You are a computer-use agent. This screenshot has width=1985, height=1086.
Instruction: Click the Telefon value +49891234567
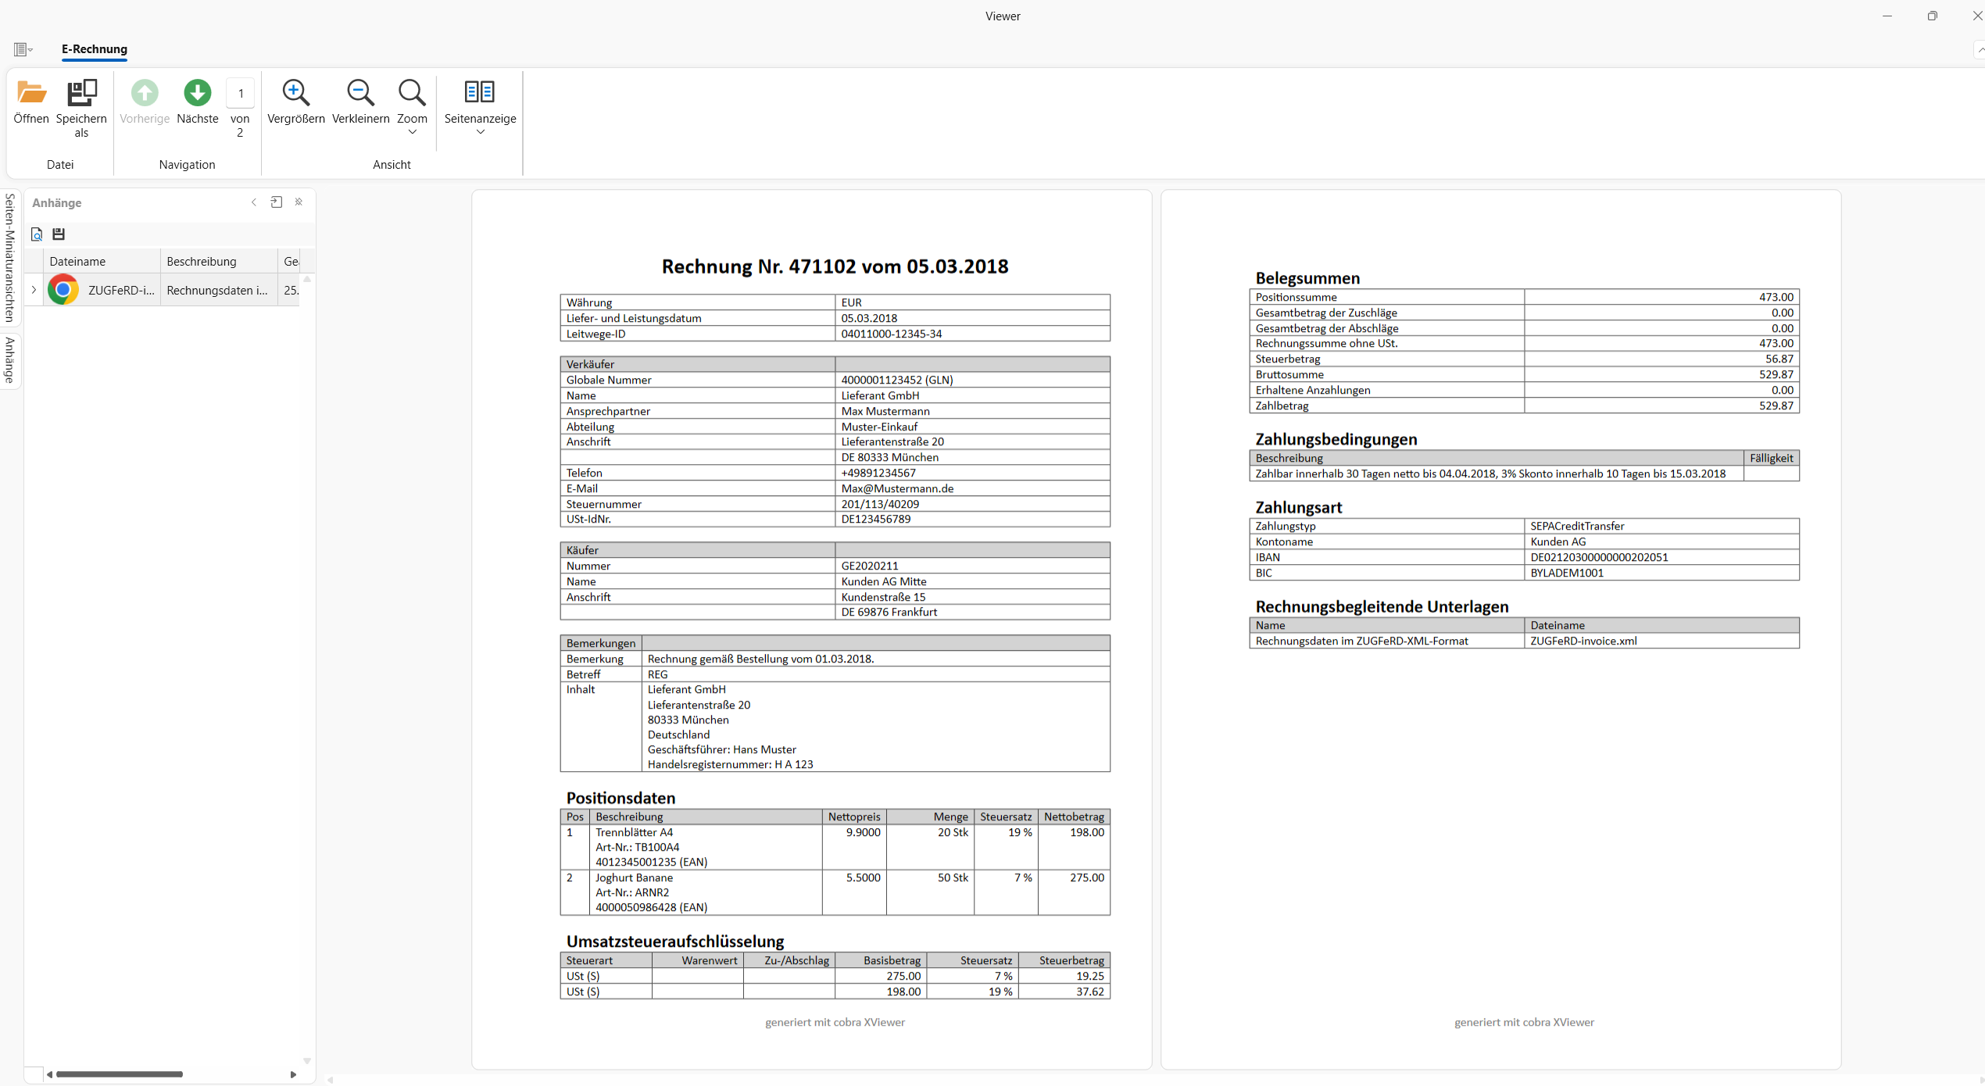click(x=878, y=473)
